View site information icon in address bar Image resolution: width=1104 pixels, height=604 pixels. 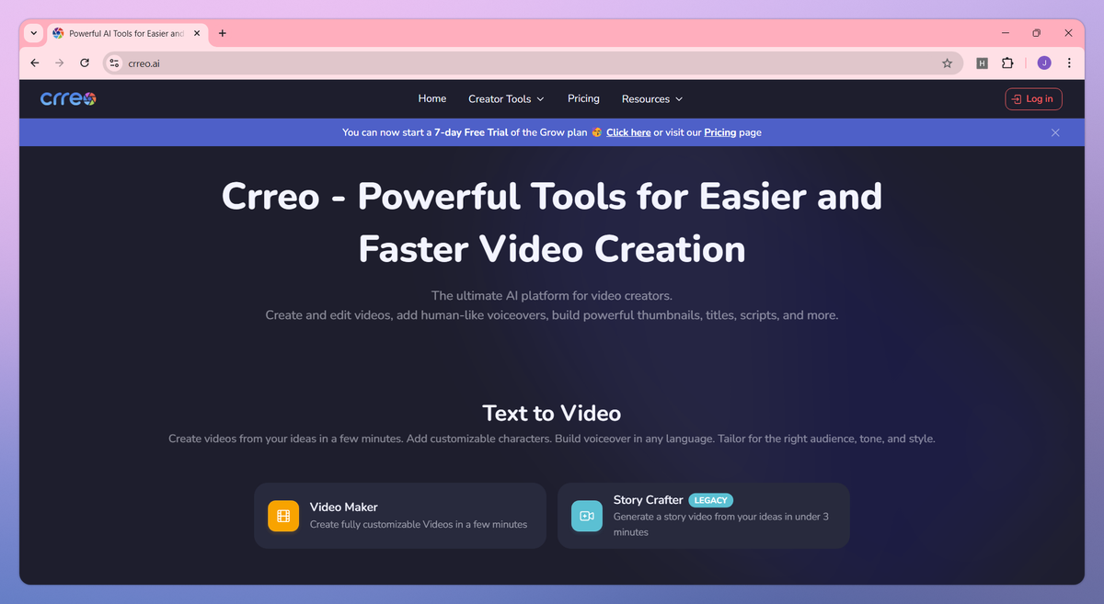coord(114,63)
